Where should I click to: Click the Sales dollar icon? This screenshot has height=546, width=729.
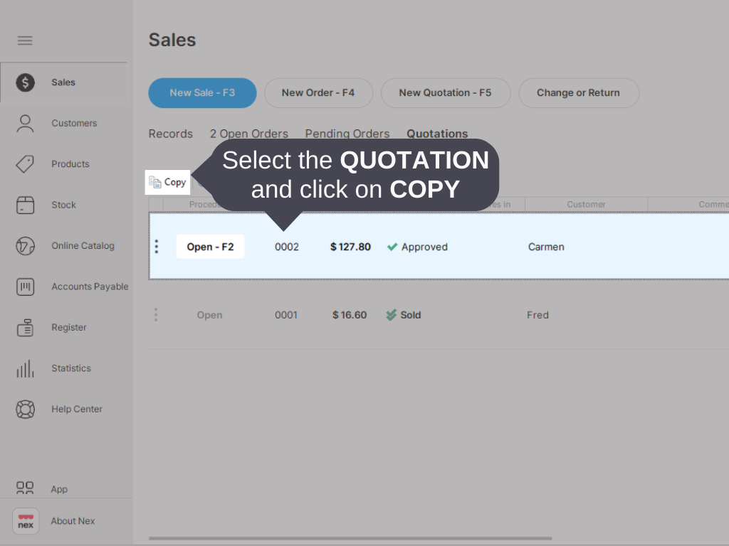pos(25,82)
